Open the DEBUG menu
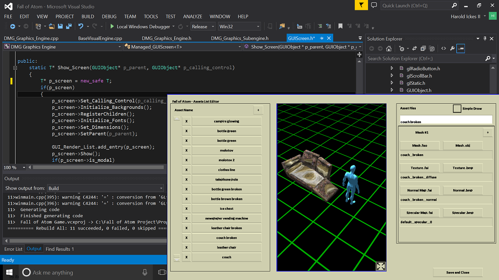The height and width of the screenshot is (280, 499). (109, 16)
